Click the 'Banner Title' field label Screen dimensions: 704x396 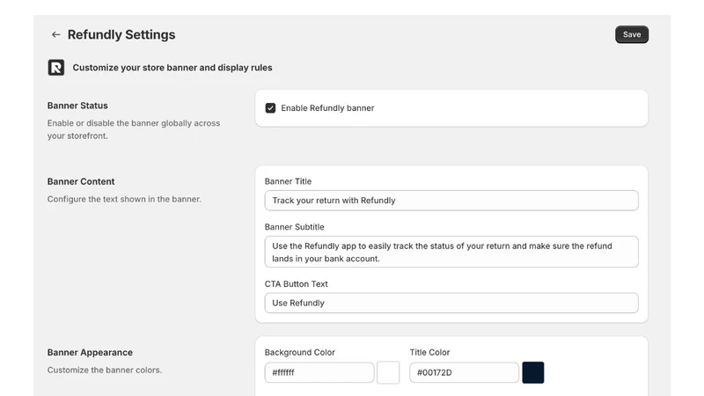(x=288, y=181)
